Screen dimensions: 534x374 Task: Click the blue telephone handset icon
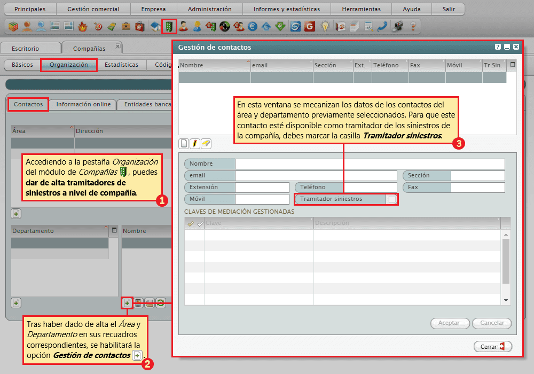pyautogui.click(x=382, y=26)
